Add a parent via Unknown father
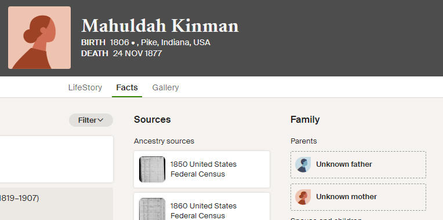Screen dimensions: 443x220 (x=358, y=164)
